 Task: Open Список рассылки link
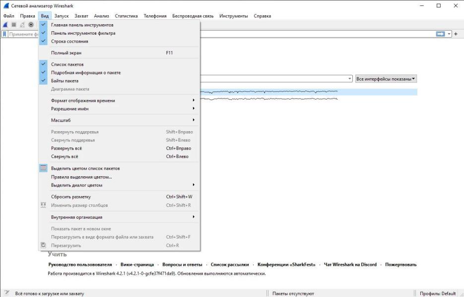click(230, 264)
